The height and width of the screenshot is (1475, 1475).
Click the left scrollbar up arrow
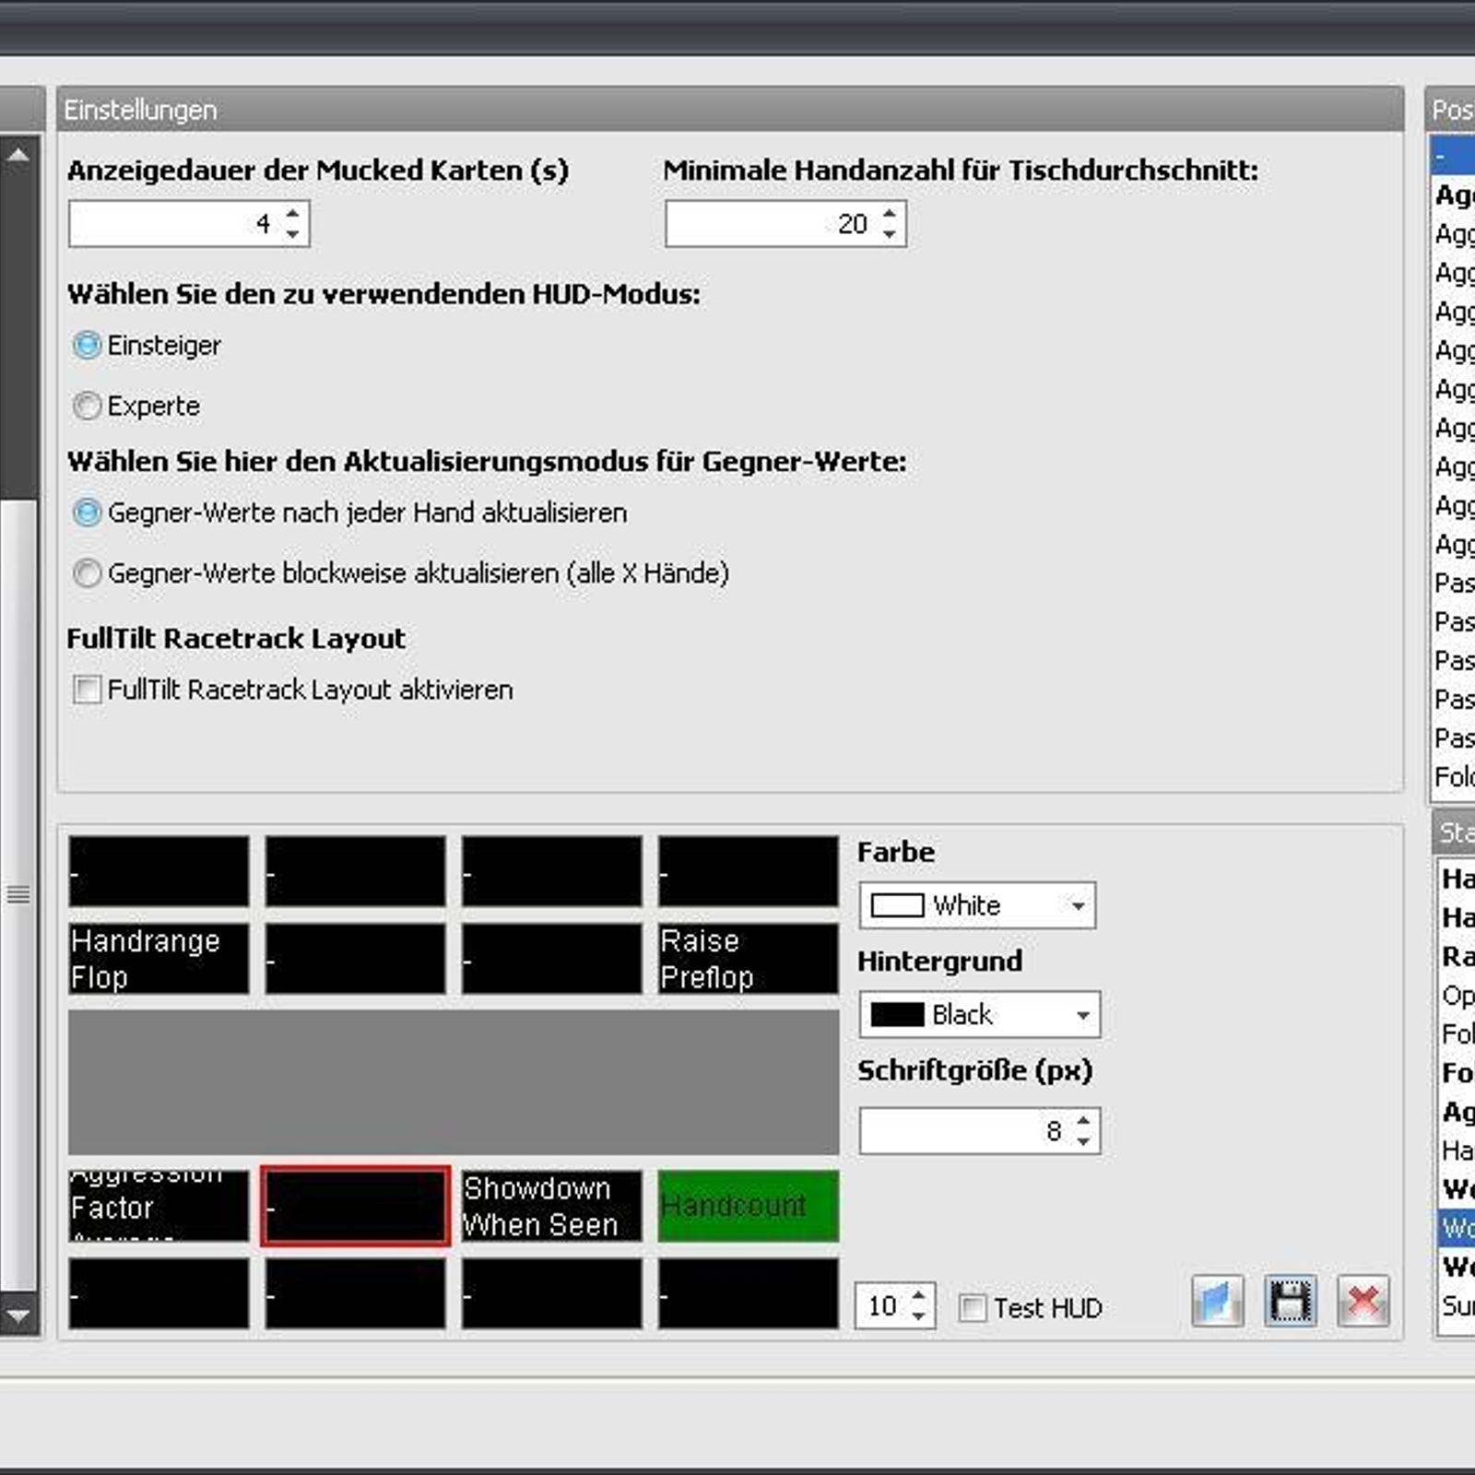pyautogui.click(x=18, y=155)
